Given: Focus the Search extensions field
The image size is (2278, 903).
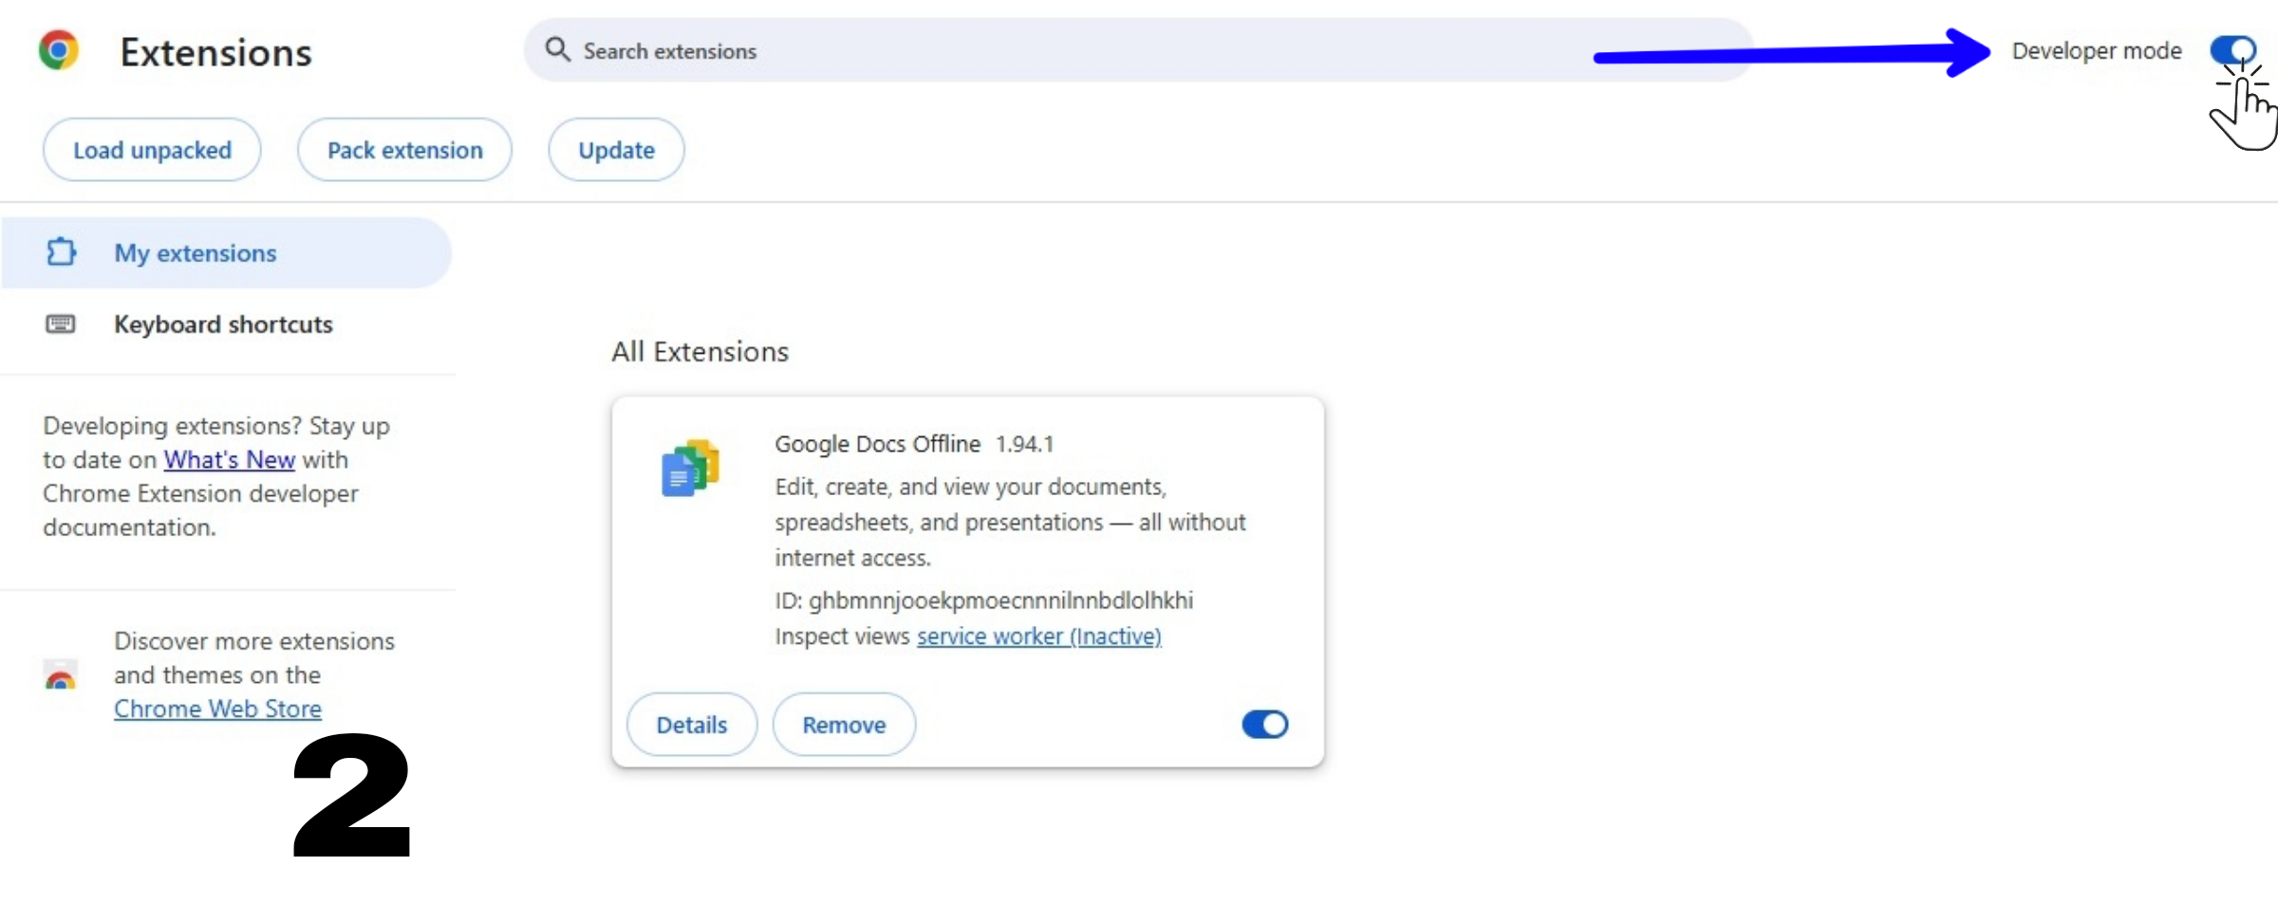Looking at the screenshot, I should (1138, 50).
